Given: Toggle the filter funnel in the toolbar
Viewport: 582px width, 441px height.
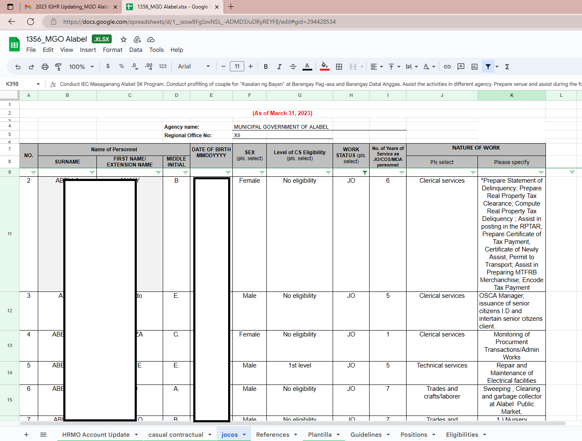Looking at the screenshot, I should [x=488, y=67].
